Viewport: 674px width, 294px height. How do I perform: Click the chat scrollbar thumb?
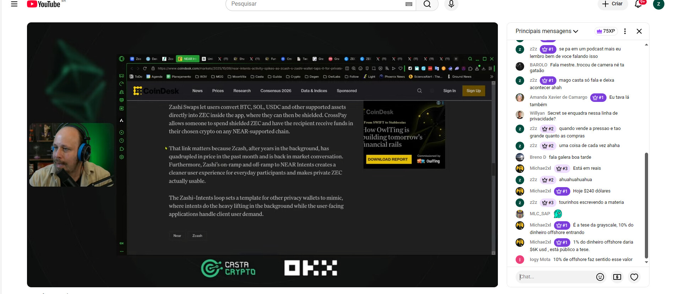pyautogui.click(x=646, y=205)
